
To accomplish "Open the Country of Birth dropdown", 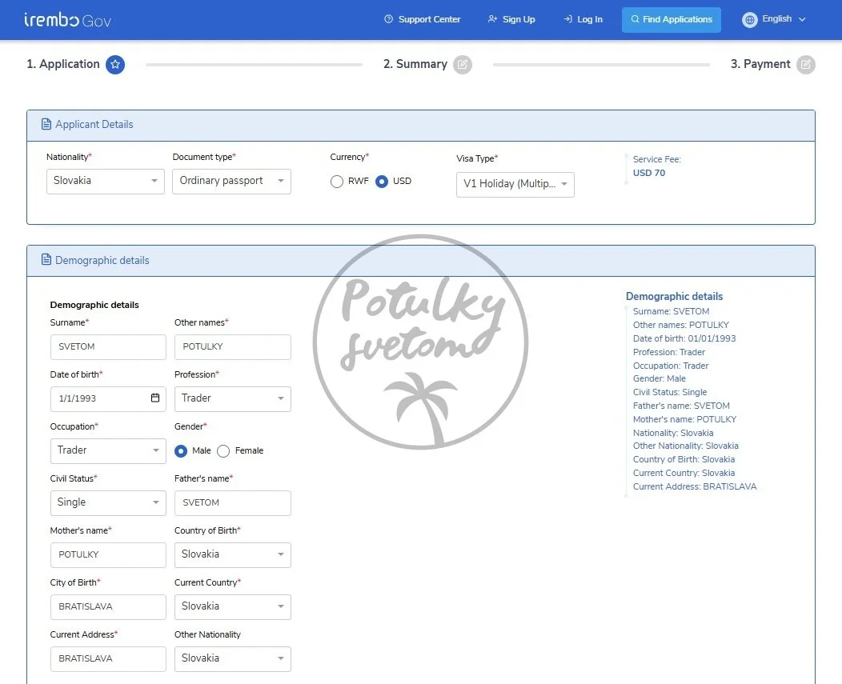I will point(233,555).
